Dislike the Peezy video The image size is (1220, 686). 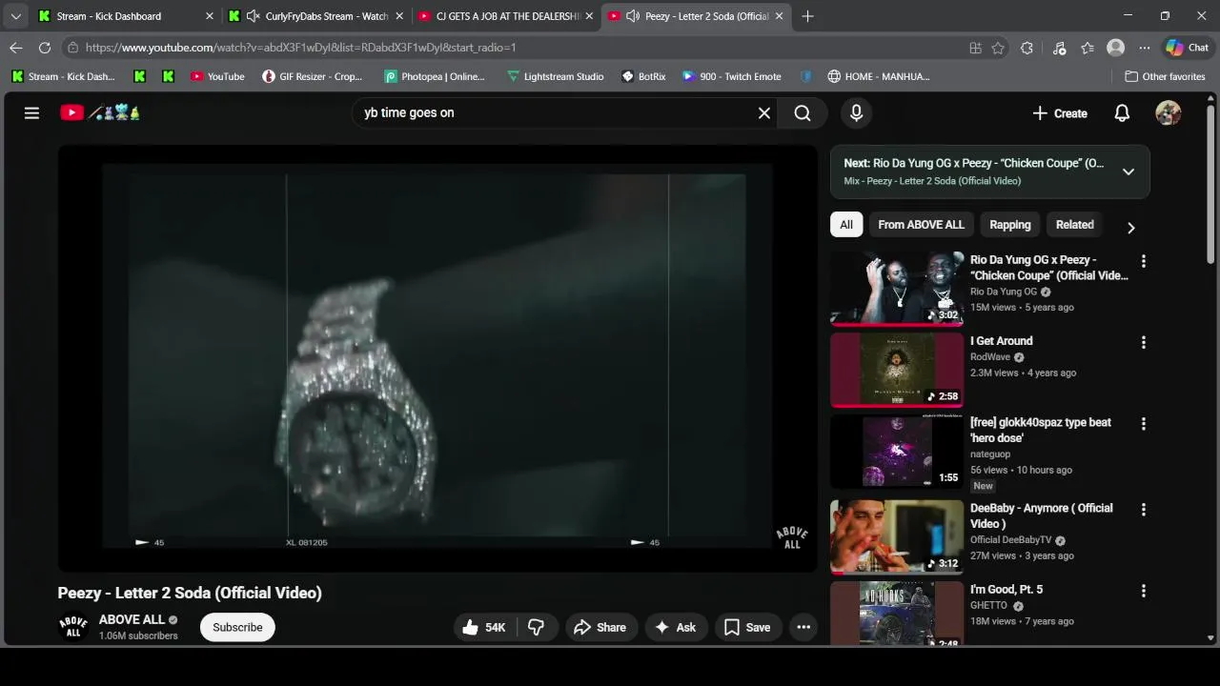[537, 627]
